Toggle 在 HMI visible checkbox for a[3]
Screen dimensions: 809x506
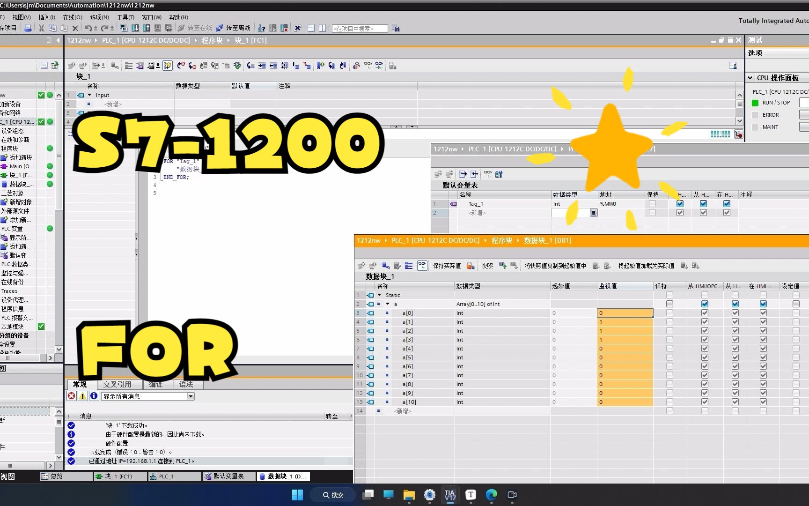click(763, 340)
